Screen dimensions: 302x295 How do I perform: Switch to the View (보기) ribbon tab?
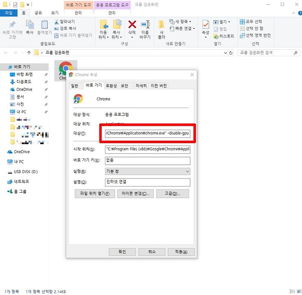tap(55, 13)
